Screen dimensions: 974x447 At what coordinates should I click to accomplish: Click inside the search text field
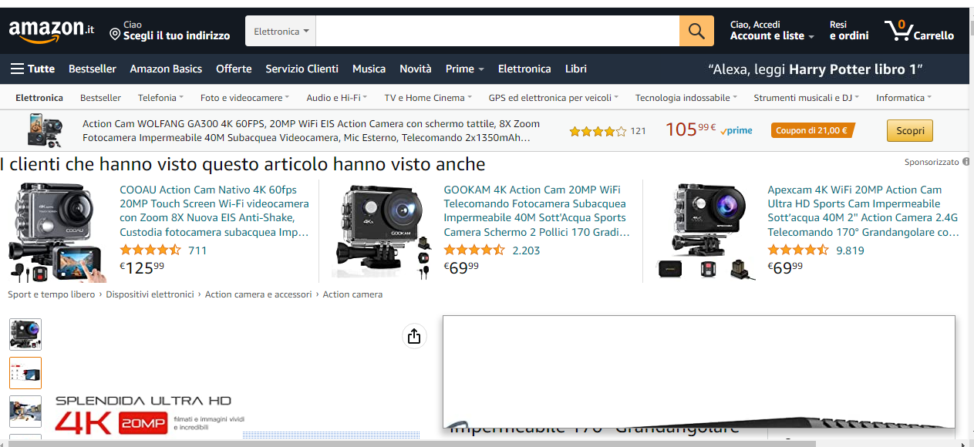(497, 31)
